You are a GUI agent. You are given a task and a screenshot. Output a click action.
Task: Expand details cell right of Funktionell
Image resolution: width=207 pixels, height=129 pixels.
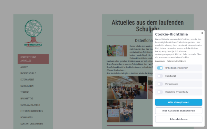click(199, 76)
